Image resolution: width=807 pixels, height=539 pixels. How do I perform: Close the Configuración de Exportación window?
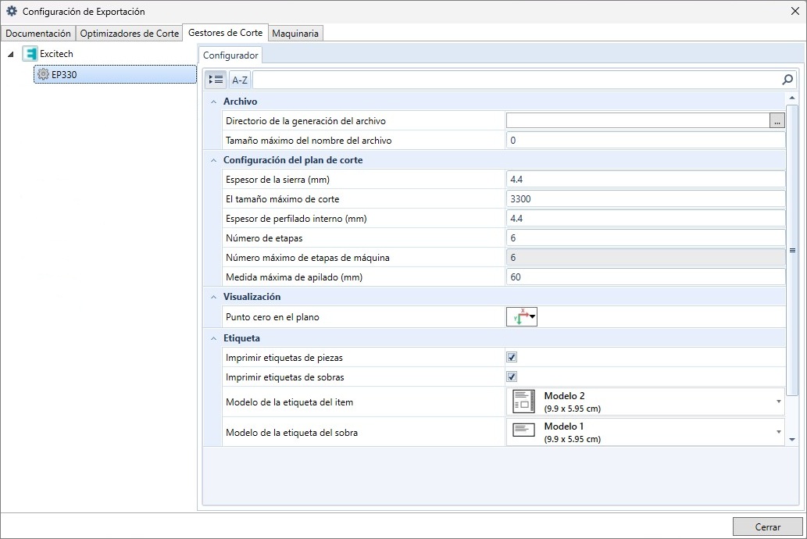click(795, 11)
